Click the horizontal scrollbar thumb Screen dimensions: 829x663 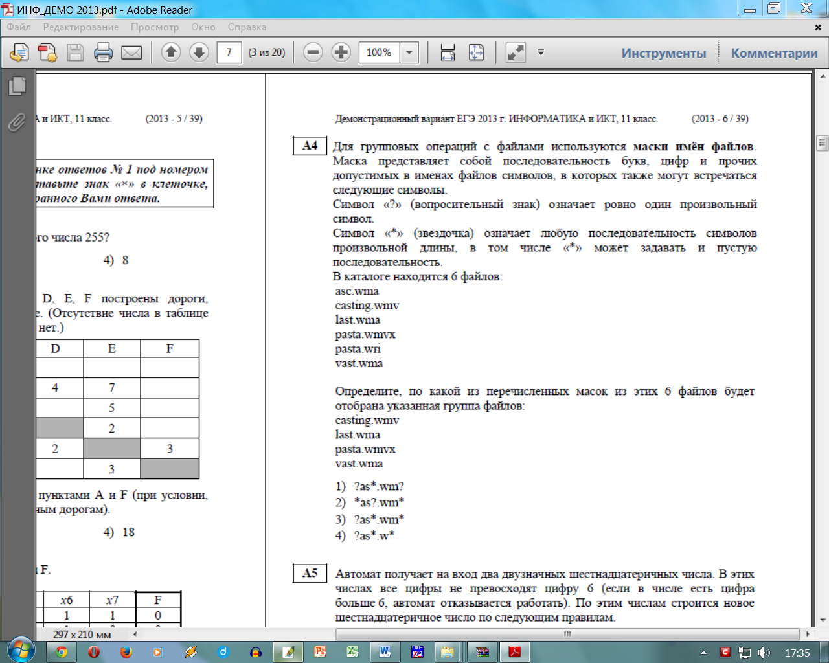coord(568,634)
